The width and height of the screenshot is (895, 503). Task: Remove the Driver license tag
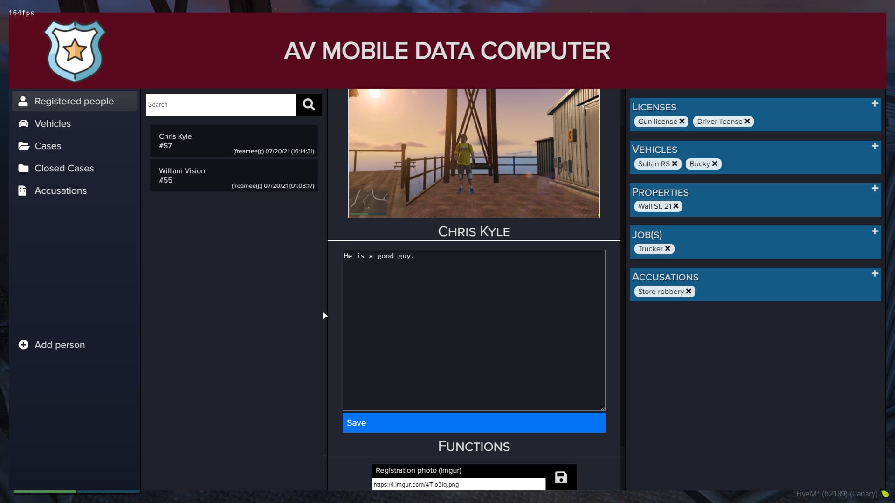(x=747, y=121)
